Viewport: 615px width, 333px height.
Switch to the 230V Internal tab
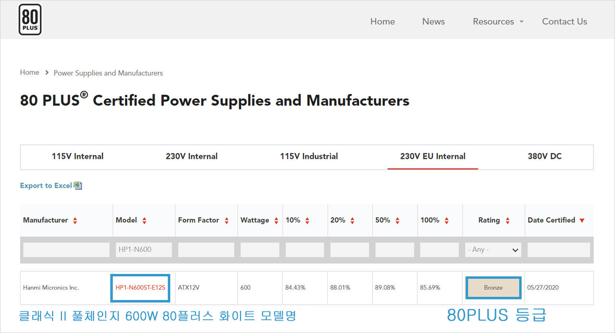pos(192,156)
